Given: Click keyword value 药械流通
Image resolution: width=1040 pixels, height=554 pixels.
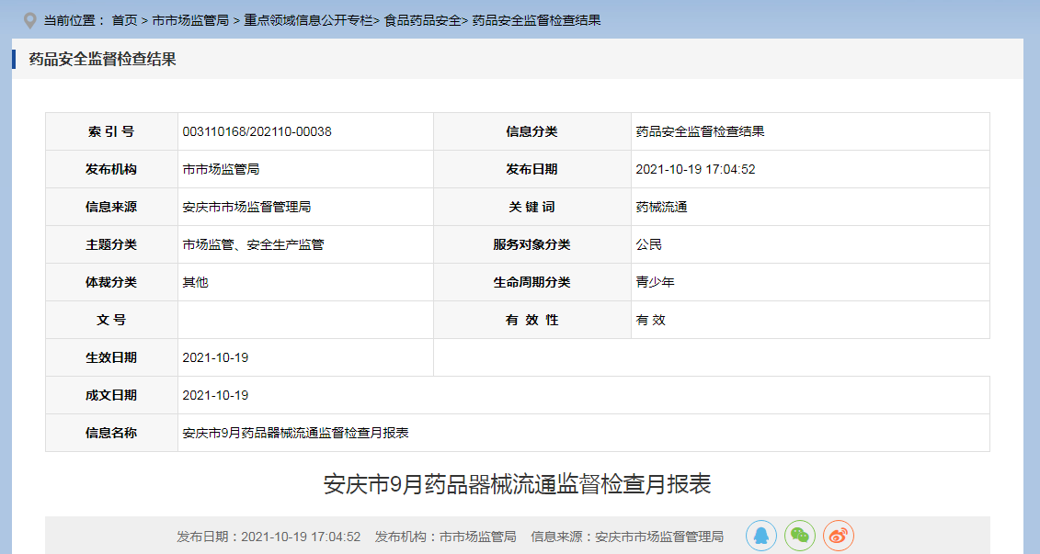Looking at the screenshot, I should 661,208.
